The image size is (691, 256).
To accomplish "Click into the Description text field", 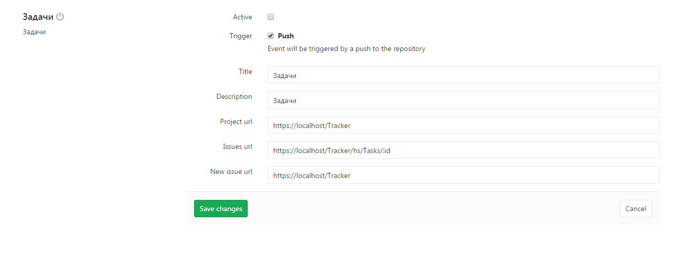I will (x=464, y=100).
